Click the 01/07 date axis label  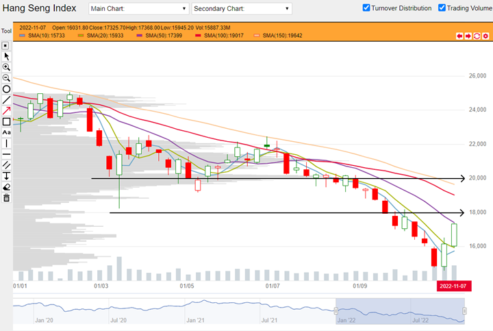(x=273, y=286)
